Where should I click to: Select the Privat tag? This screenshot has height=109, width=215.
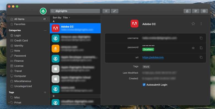coord(28,103)
